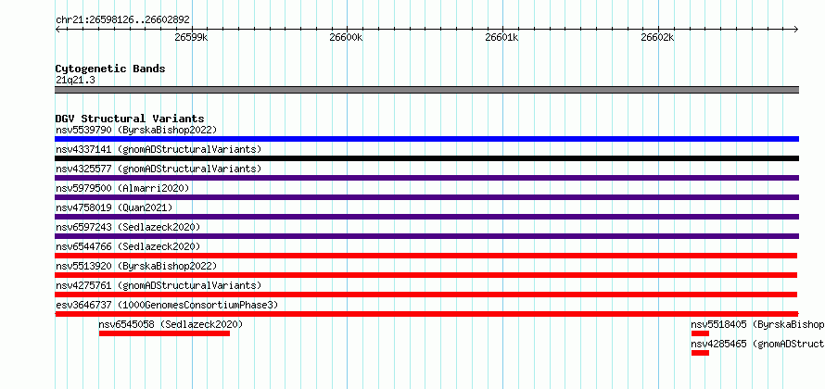The height and width of the screenshot is (389, 825).
Task: Click the DGV Structural Variants track title
Action: click(130, 119)
